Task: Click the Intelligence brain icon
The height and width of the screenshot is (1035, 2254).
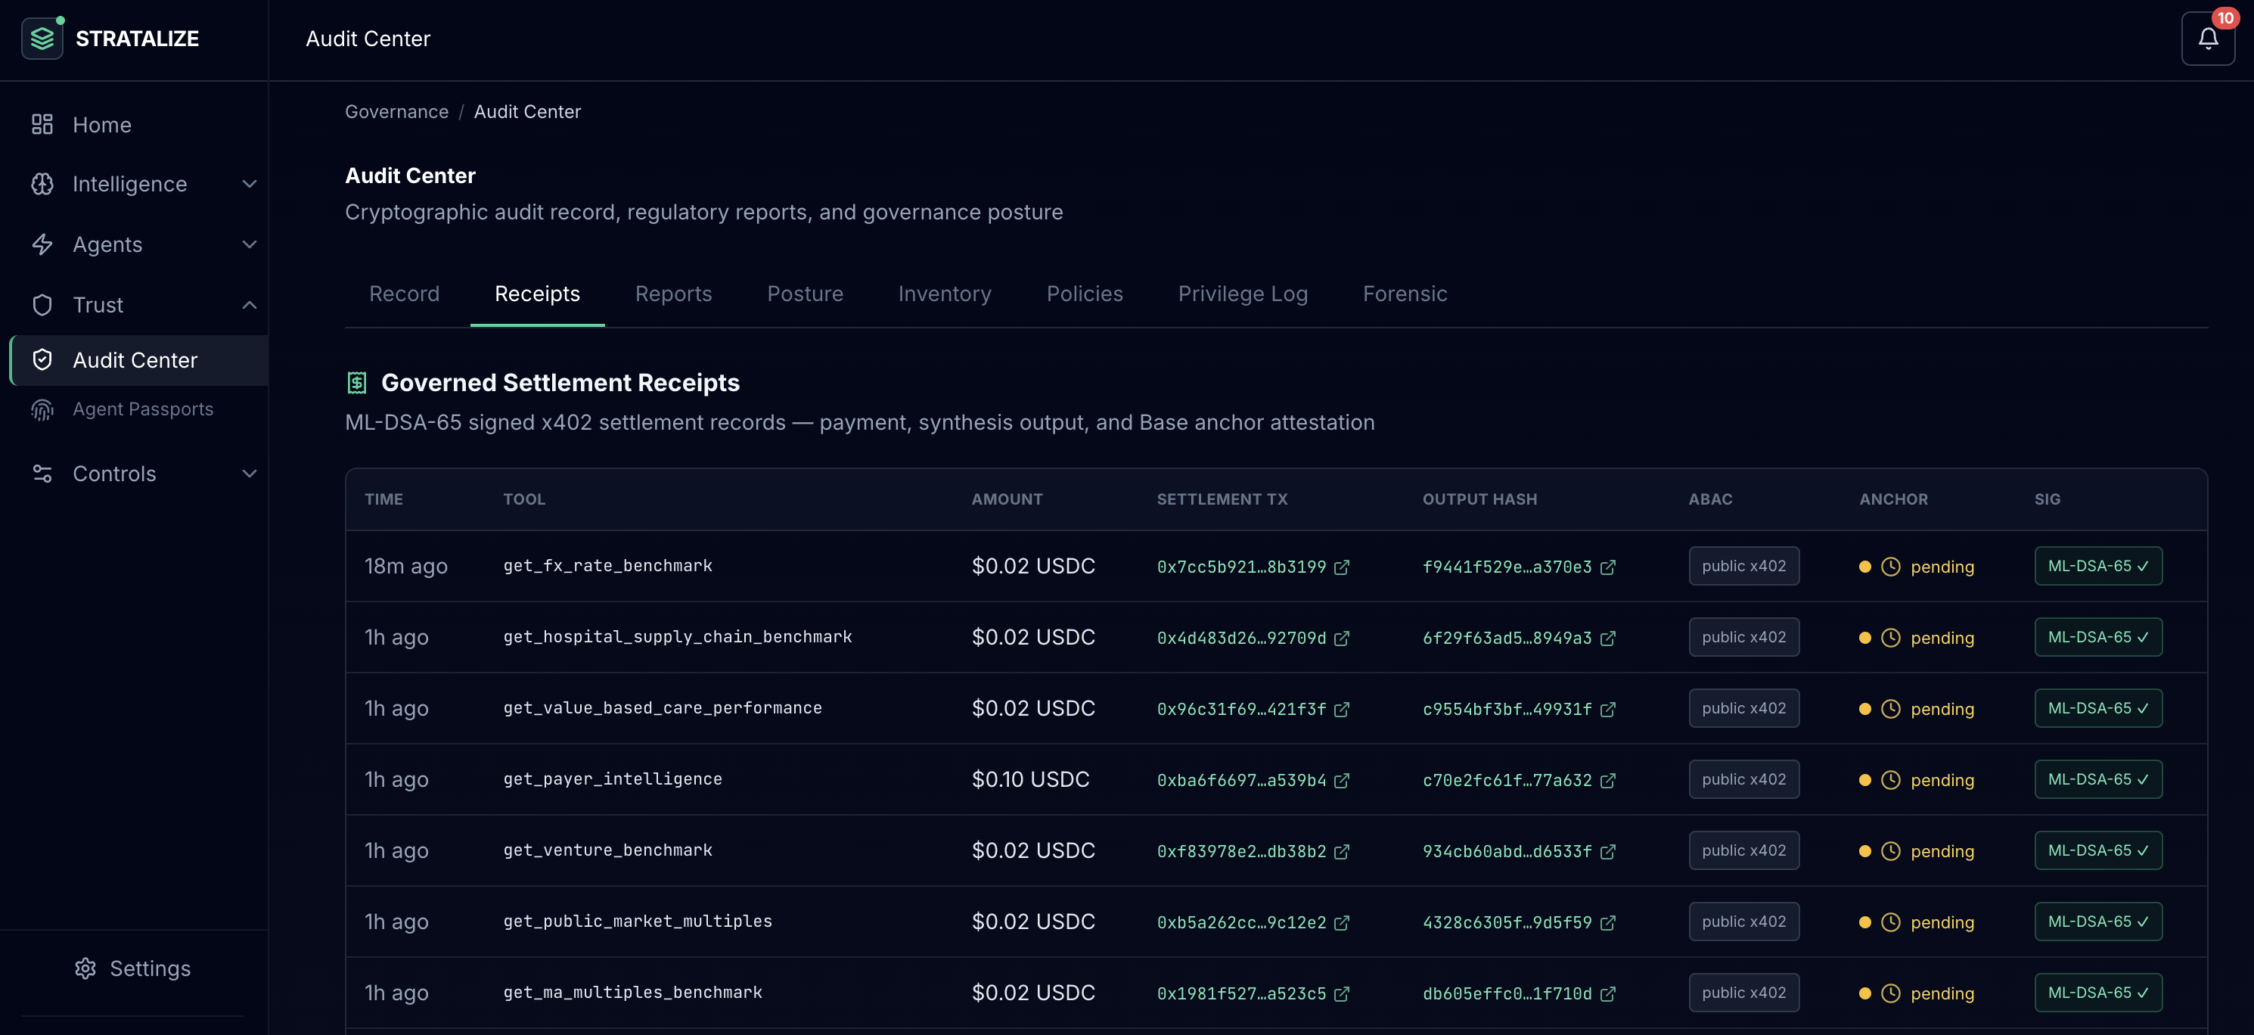Action: click(42, 184)
